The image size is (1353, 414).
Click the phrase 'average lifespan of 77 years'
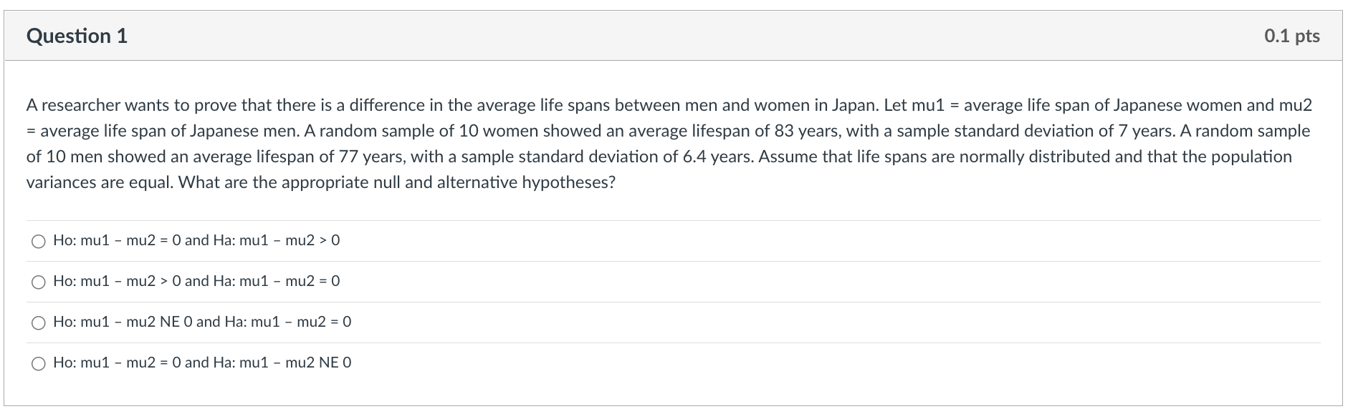(x=305, y=157)
